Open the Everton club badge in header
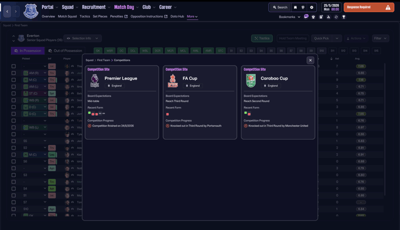 [x=31, y=11]
